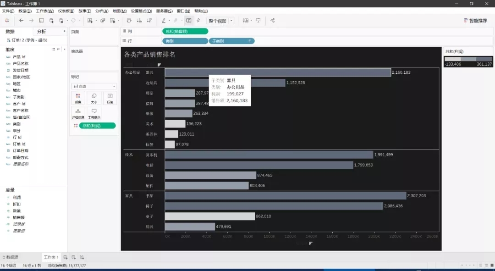Screen dimensions: 495x271
Task: Click the 总和(利润) color legend gradient
Action: coord(468,59)
